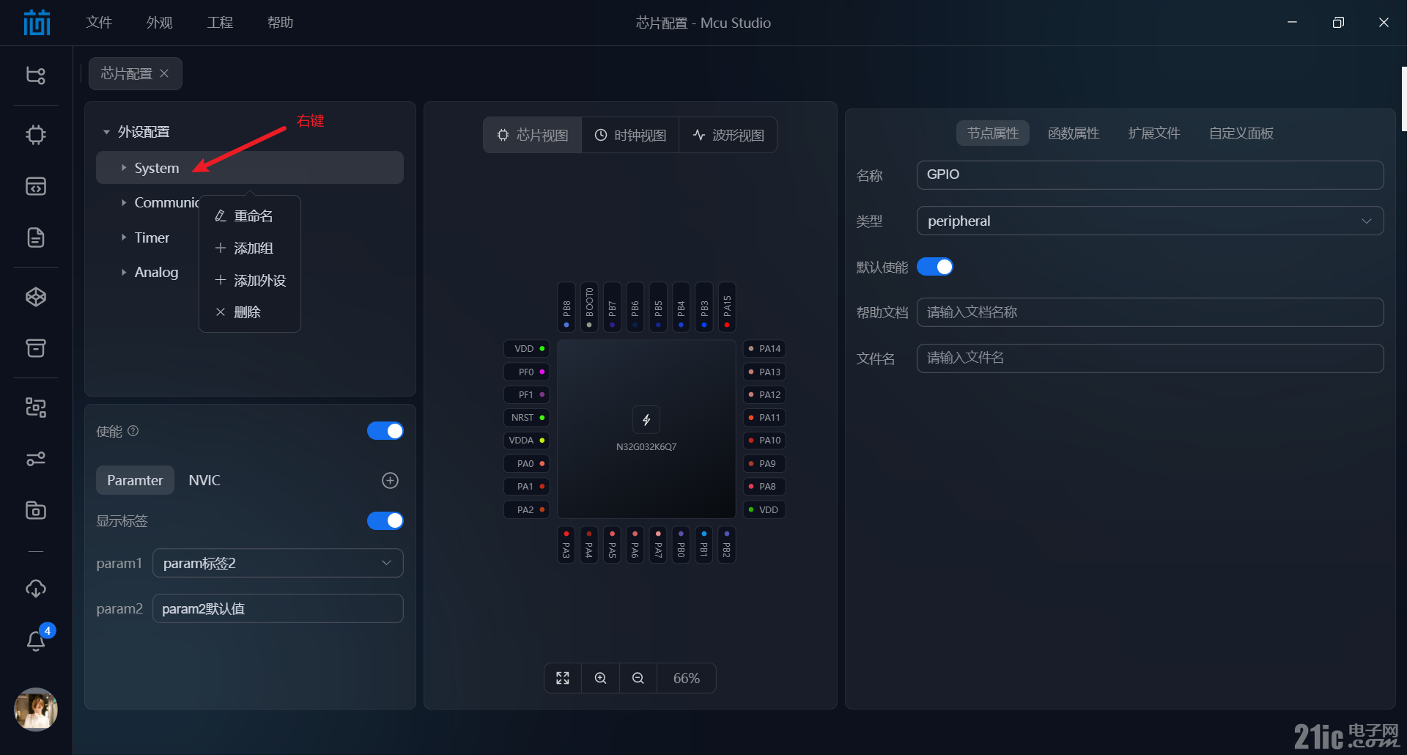Click the add parameter plus icon
The height and width of the screenshot is (755, 1407).
(x=391, y=480)
